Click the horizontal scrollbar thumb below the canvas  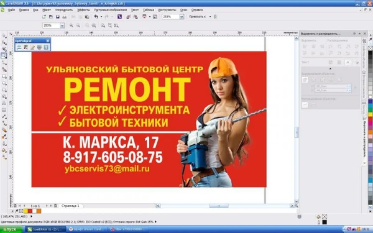click(x=219, y=206)
